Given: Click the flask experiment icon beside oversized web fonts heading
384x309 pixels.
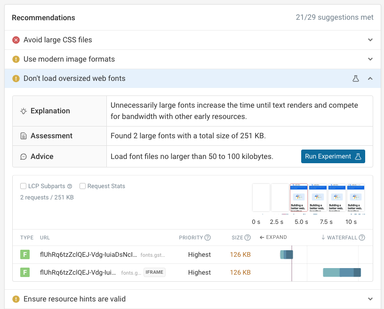Looking at the screenshot, I should 356,79.
